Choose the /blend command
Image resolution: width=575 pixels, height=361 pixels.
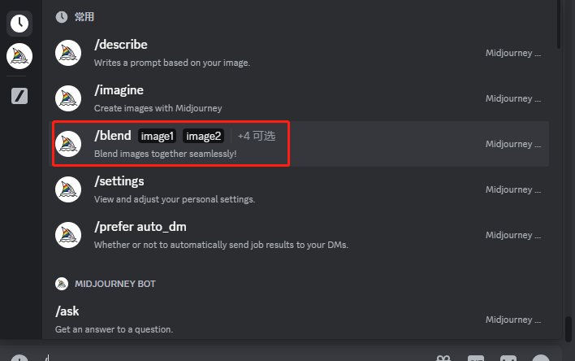[299, 144]
